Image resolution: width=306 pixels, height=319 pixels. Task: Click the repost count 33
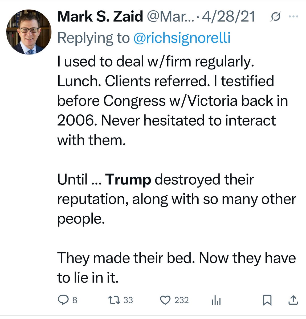pos(128,300)
